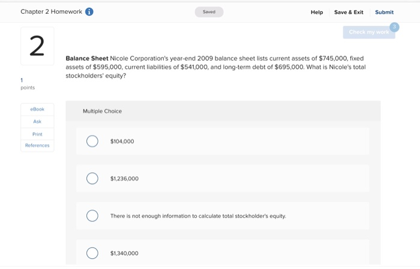Open the eBook resource
Viewport: 420px width, 269px height.
(x=37, y=109)
